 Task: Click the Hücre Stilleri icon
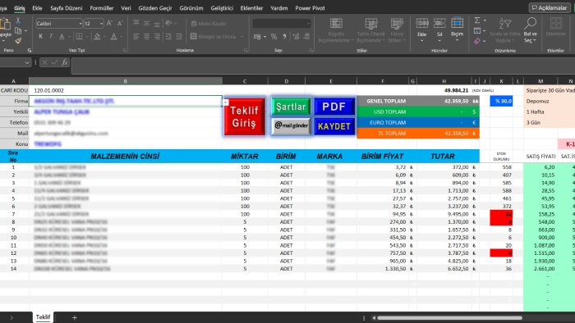(x=397, y=24)
